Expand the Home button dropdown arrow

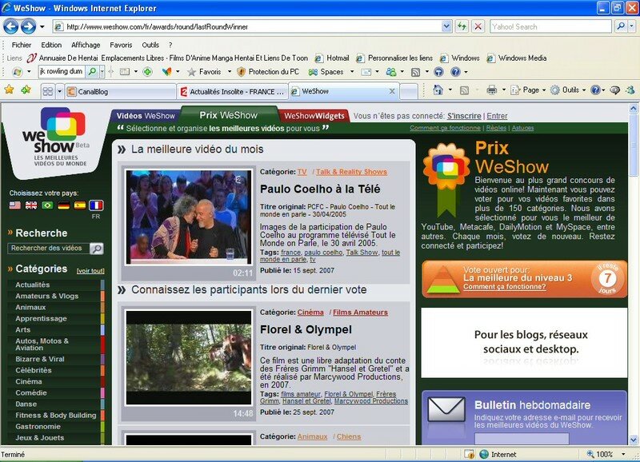pyautogui.click(x=450, y=90)
